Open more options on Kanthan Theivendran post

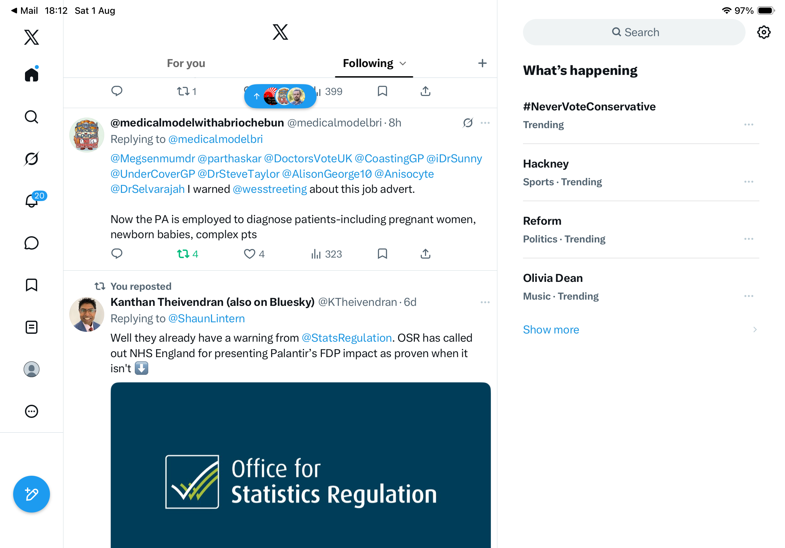485,302
